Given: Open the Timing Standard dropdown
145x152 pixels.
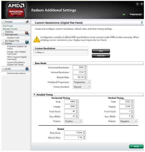Looking at the screenshot, I should 82,87.
